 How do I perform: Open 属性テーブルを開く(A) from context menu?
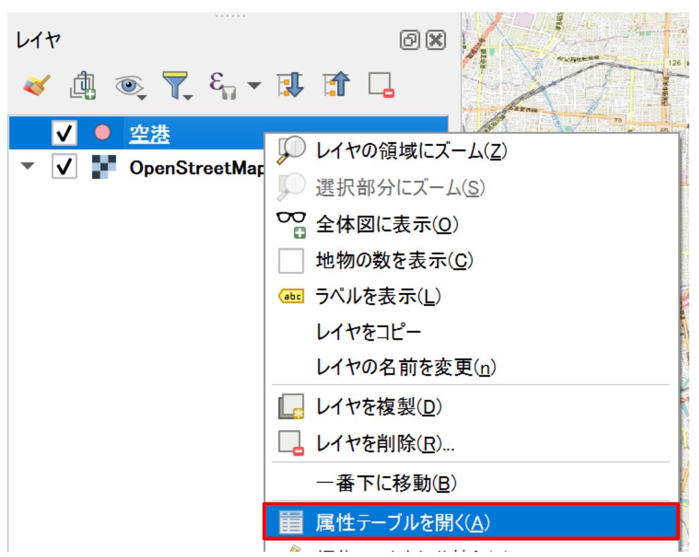click(471, 522)
